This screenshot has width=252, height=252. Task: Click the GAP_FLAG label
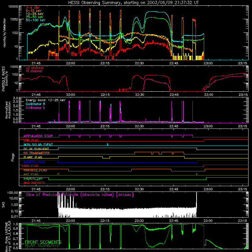point(31,140)
